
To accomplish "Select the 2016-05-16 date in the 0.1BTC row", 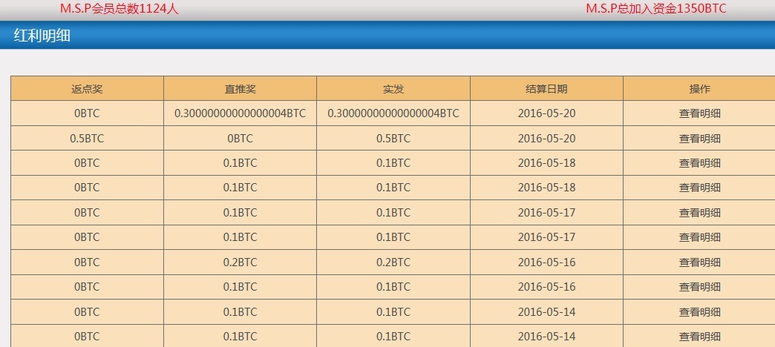I will point(546,287).
